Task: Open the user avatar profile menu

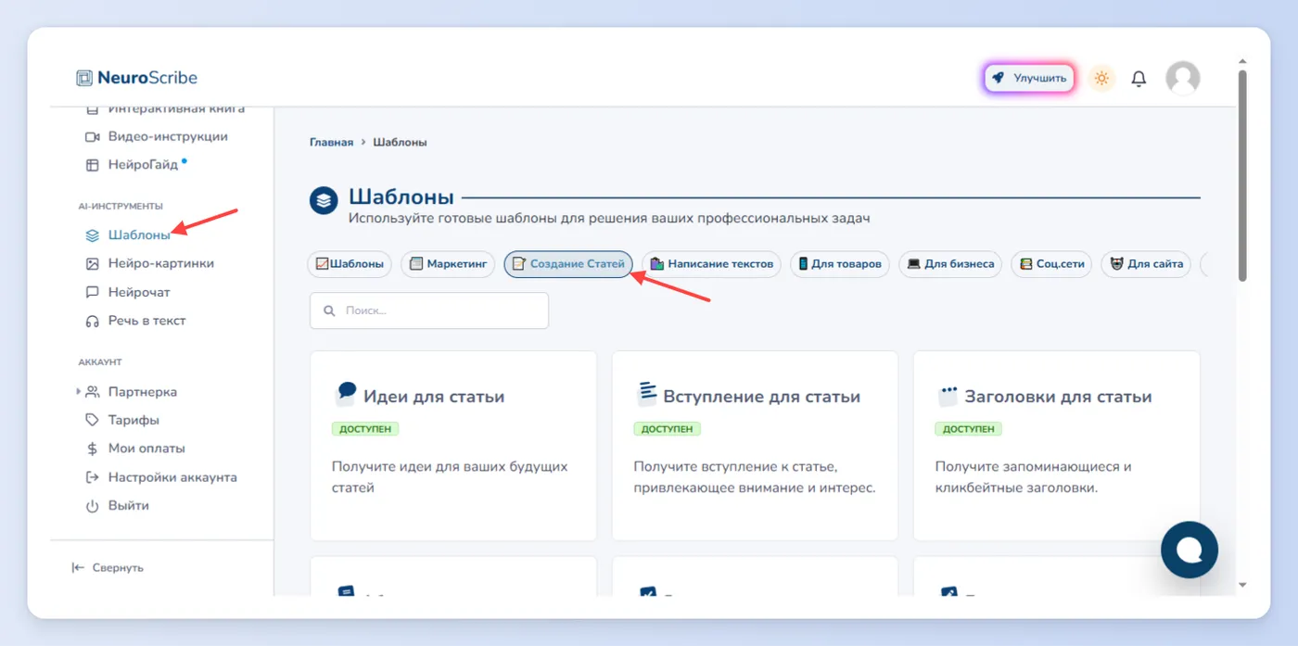Action: point(1182,79)
